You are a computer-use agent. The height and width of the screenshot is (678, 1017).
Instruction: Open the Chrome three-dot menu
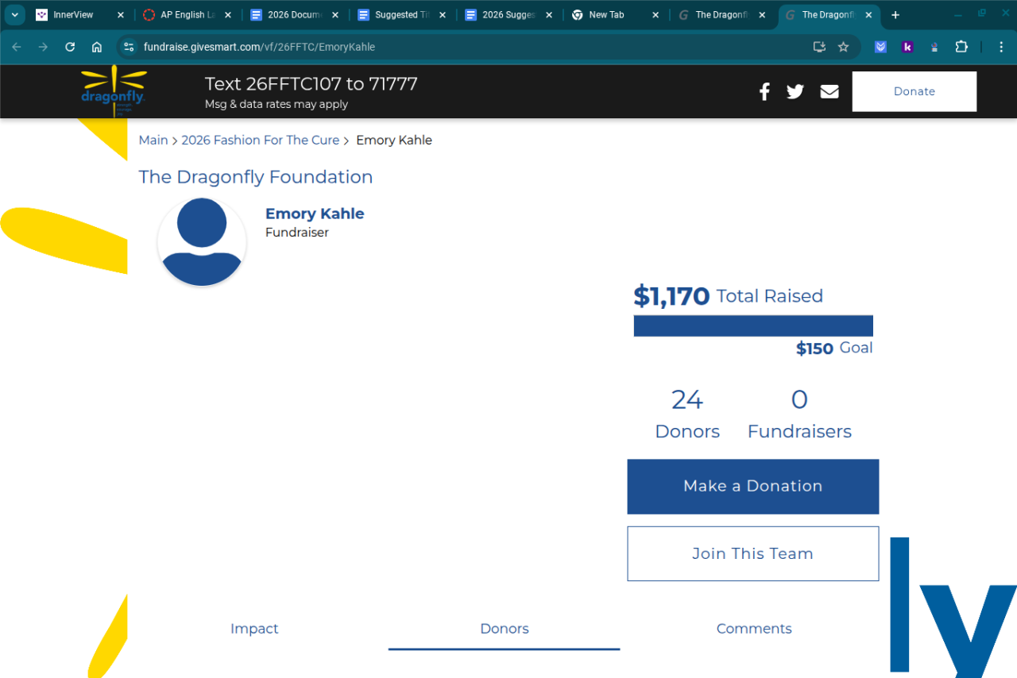(x=1001, y=47)
